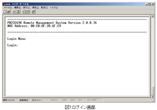Click the New connection toolbar icon
Image resolution: width=157 pixels, height=110 pixels.
[5, 11]
